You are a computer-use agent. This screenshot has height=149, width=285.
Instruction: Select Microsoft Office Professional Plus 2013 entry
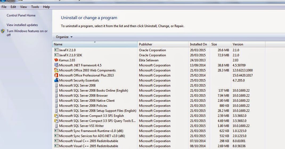pos(86,75)
